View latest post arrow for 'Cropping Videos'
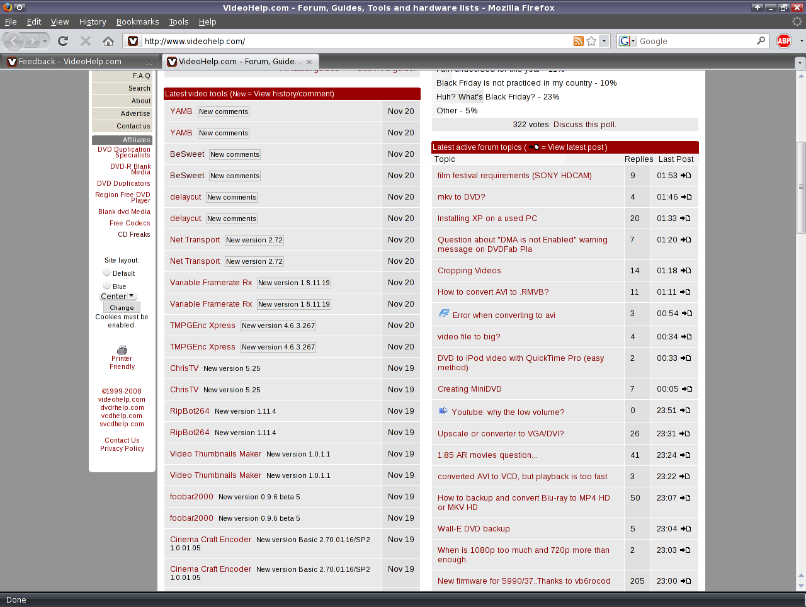The width and height of the screenshot is (806, 607). (x=685, y=271)
